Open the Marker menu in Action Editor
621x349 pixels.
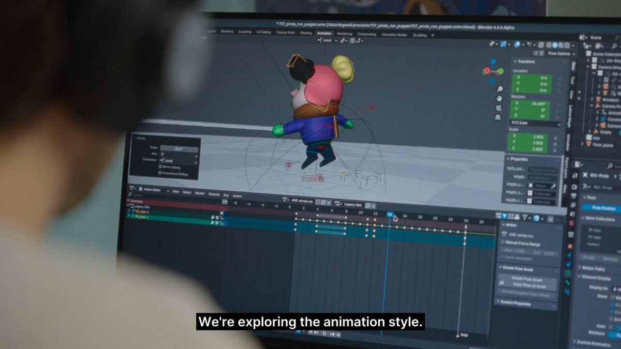200,193
